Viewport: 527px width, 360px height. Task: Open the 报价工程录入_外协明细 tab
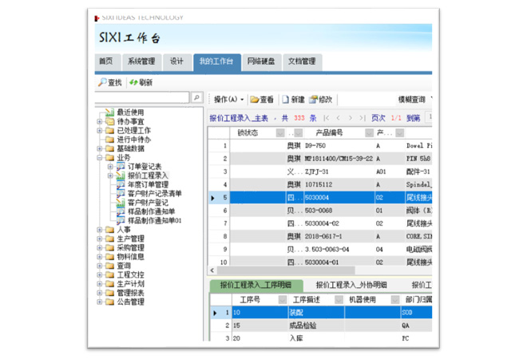(351, 286)
